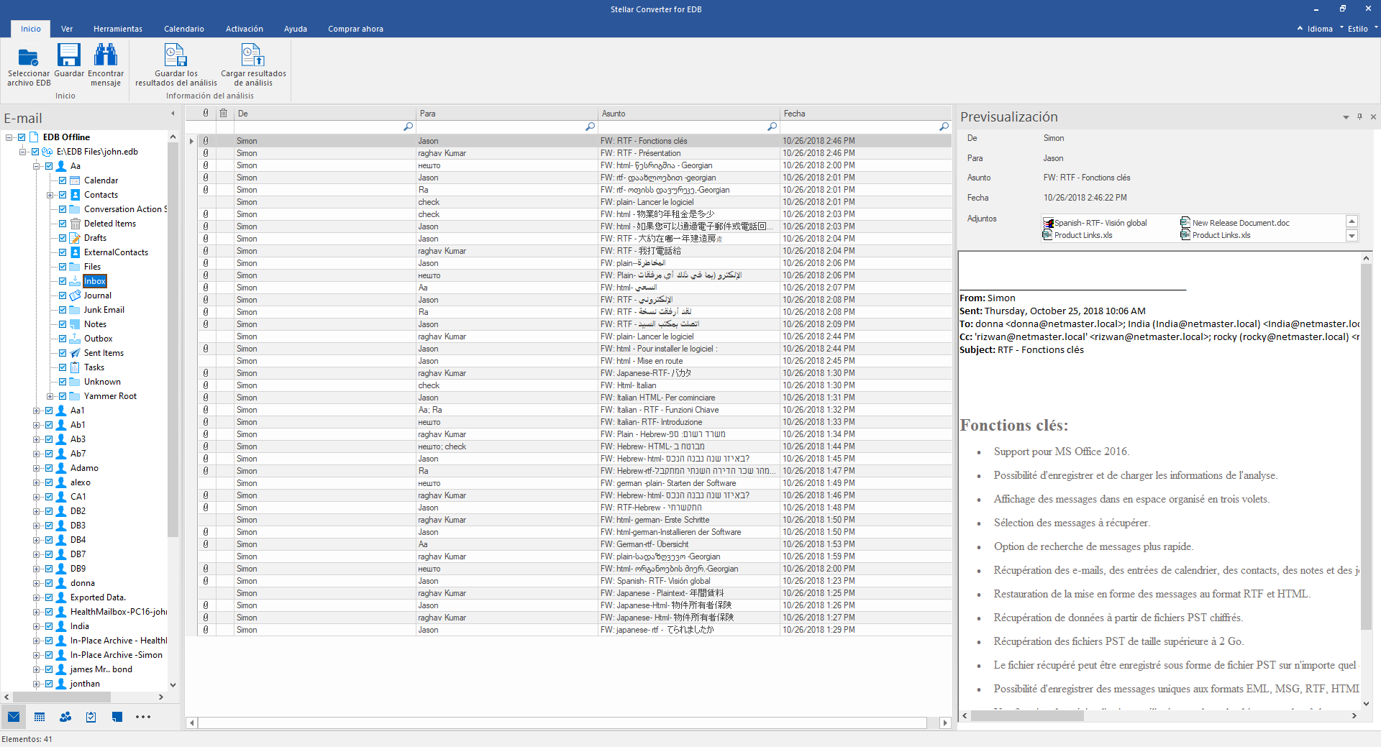This screenshot has height=747, width=1381.
Task: Open contacts view icon in bottom bar
Action: point(65,717)
